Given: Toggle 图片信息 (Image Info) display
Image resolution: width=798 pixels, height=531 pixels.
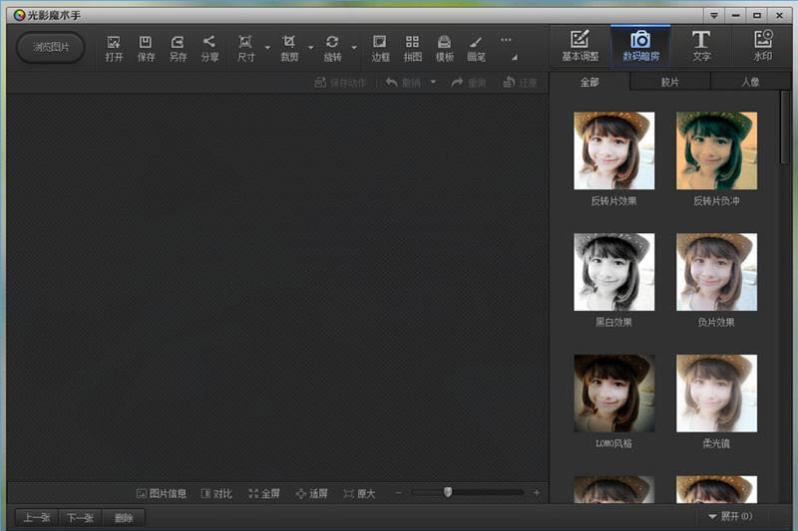Looking at the screenshot, I should click(162, 493).
